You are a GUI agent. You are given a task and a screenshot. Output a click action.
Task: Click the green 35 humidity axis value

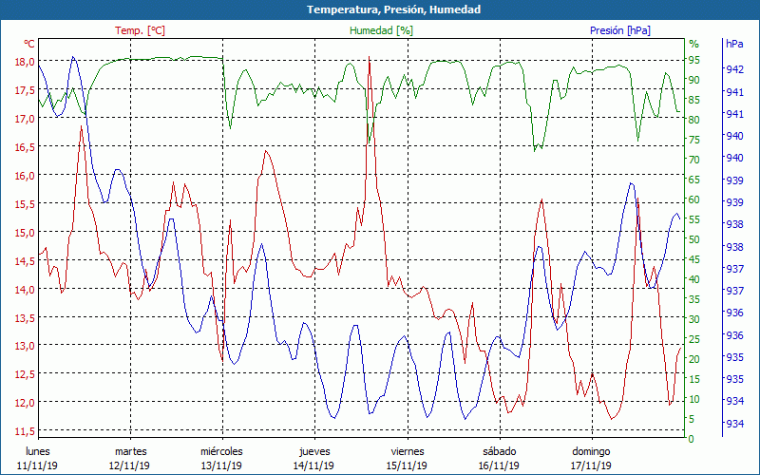click(694, 299)
